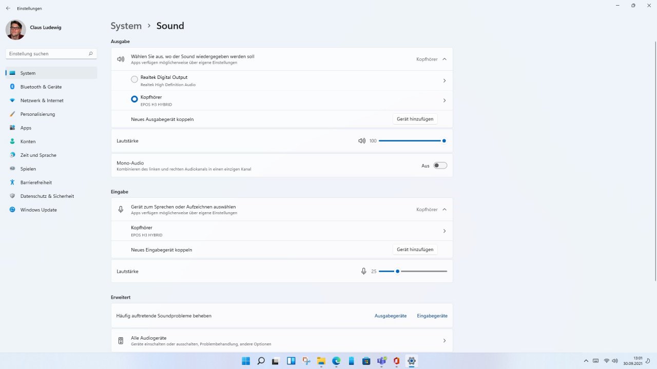Open the System category in sidebar
The image size is (657, 369).
click(x=51, y=73)
